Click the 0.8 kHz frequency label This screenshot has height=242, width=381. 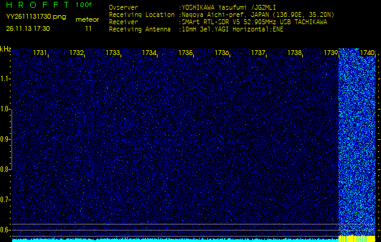coord(5,169)
